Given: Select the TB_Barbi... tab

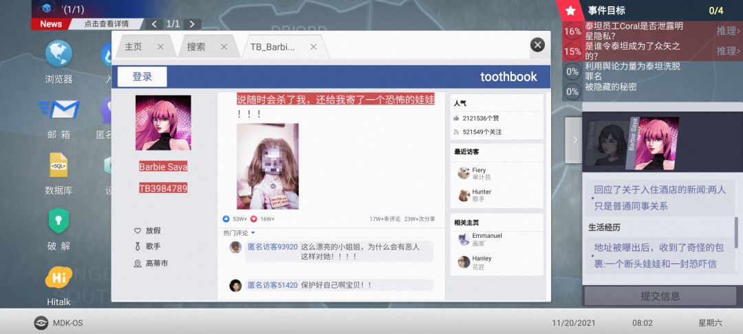Looking at the screenshot, I should pyautogui.click(x=272, y=47).
